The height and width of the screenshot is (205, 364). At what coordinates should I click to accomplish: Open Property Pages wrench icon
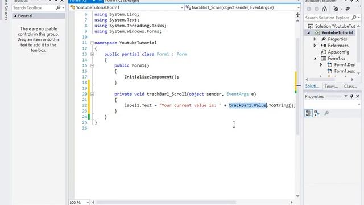pyautogui.click(x=326, y=113)
